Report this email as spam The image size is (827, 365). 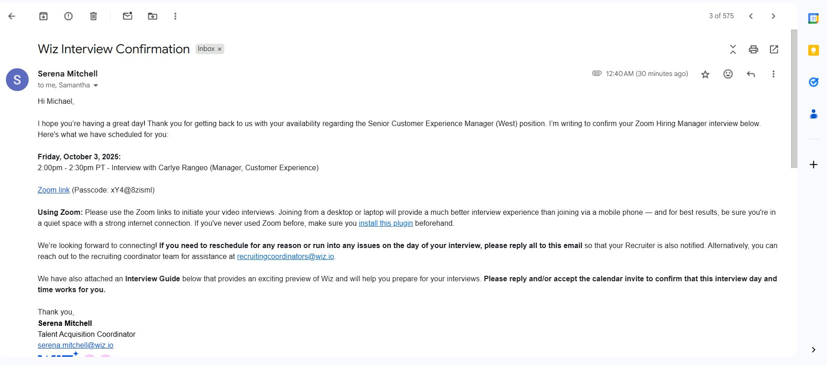(x=68, y=16)
